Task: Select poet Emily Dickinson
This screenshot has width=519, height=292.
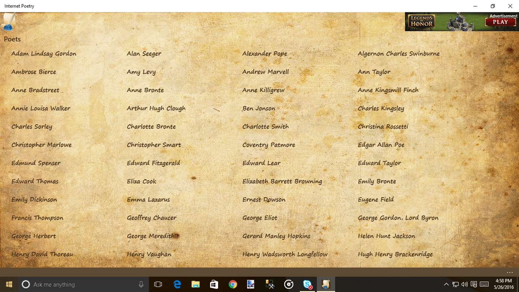Action: pyautogui.click(x=34, y=200)
